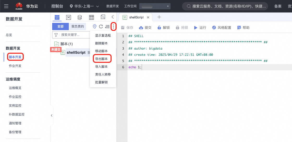Open the more options three-dot menu

tap(113, 27)
